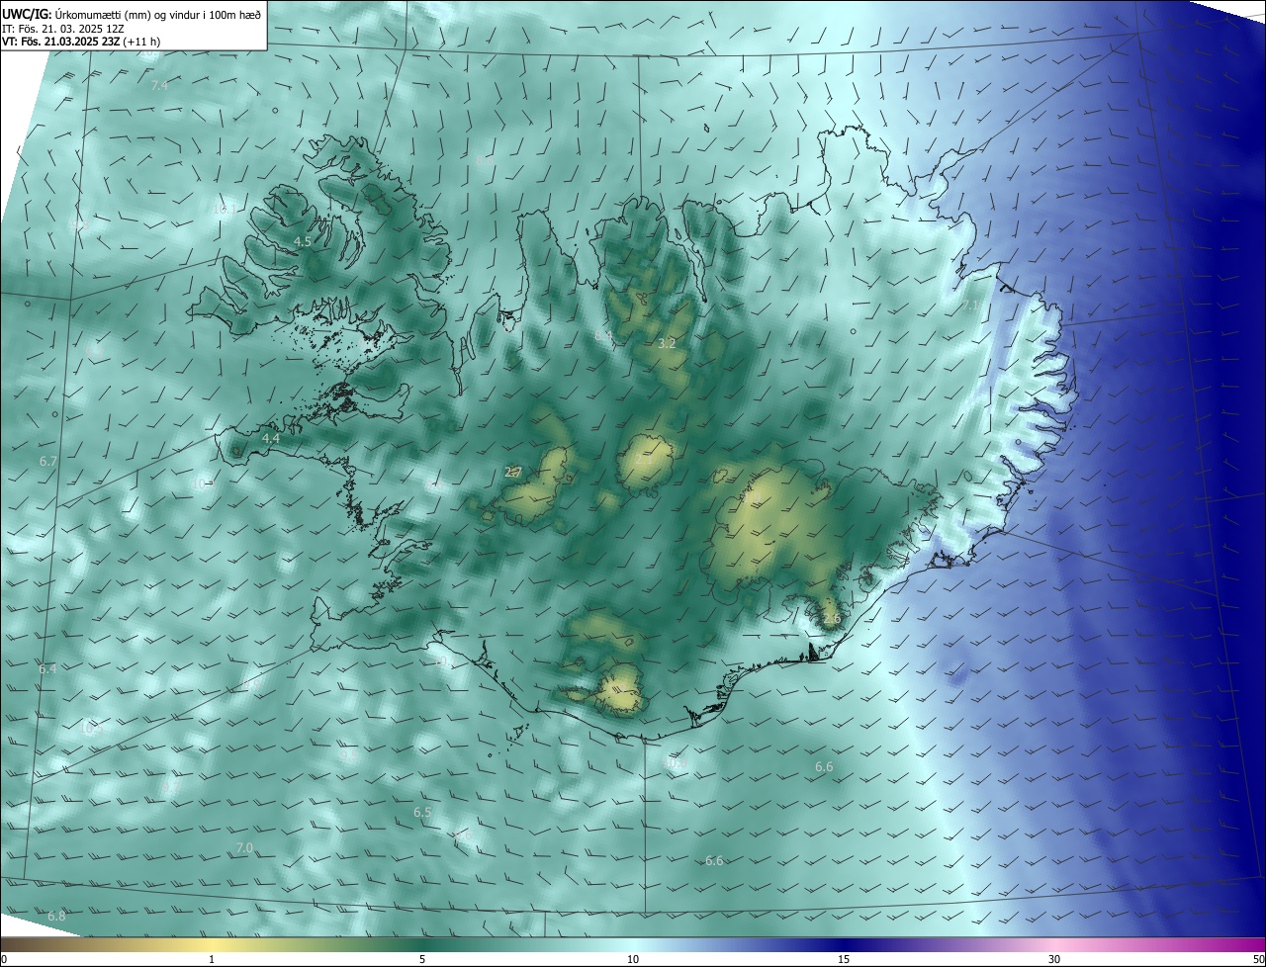The width and height of the screenshot is (1266, 967).
Task: Click the "0" tick label on the color scale
Action: pos(4,959)
